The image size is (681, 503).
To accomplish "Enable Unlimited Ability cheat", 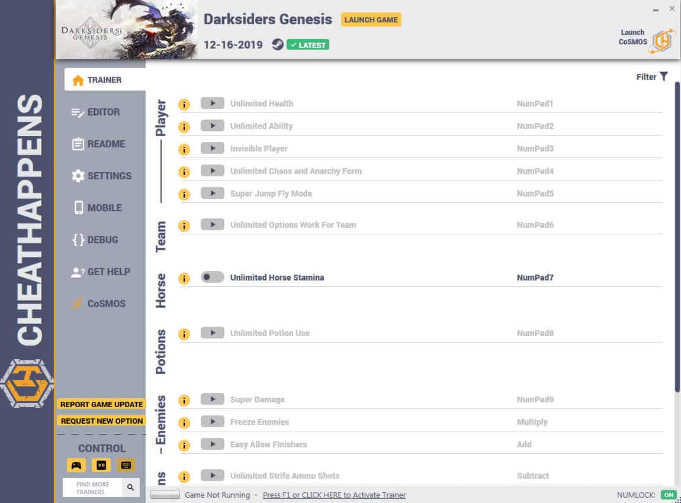I will click(213, 126).
